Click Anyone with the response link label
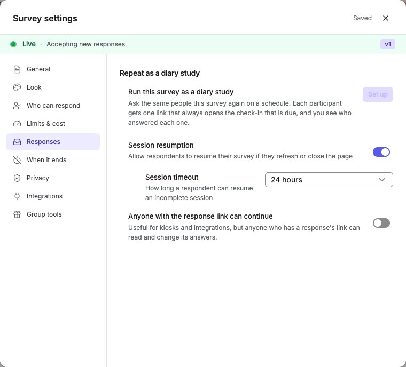 tap(200, 216)
